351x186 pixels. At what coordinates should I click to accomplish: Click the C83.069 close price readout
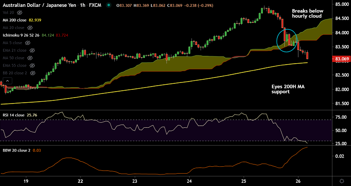pyautogui.click(x=174, y=5)
